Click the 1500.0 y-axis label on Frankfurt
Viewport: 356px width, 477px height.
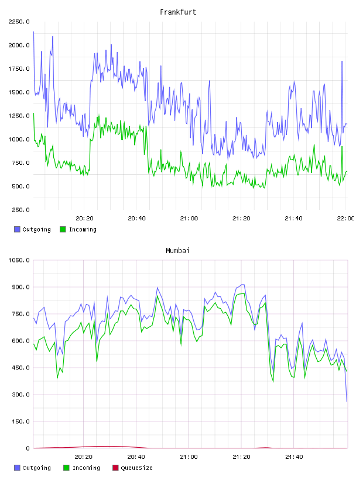click(x=19, y=92)
